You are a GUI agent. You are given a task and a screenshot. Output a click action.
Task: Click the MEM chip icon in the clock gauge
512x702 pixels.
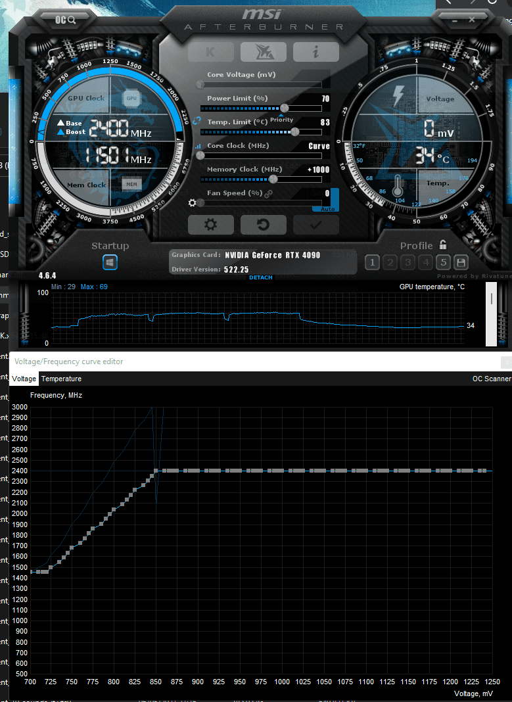(x=131, y=184)
